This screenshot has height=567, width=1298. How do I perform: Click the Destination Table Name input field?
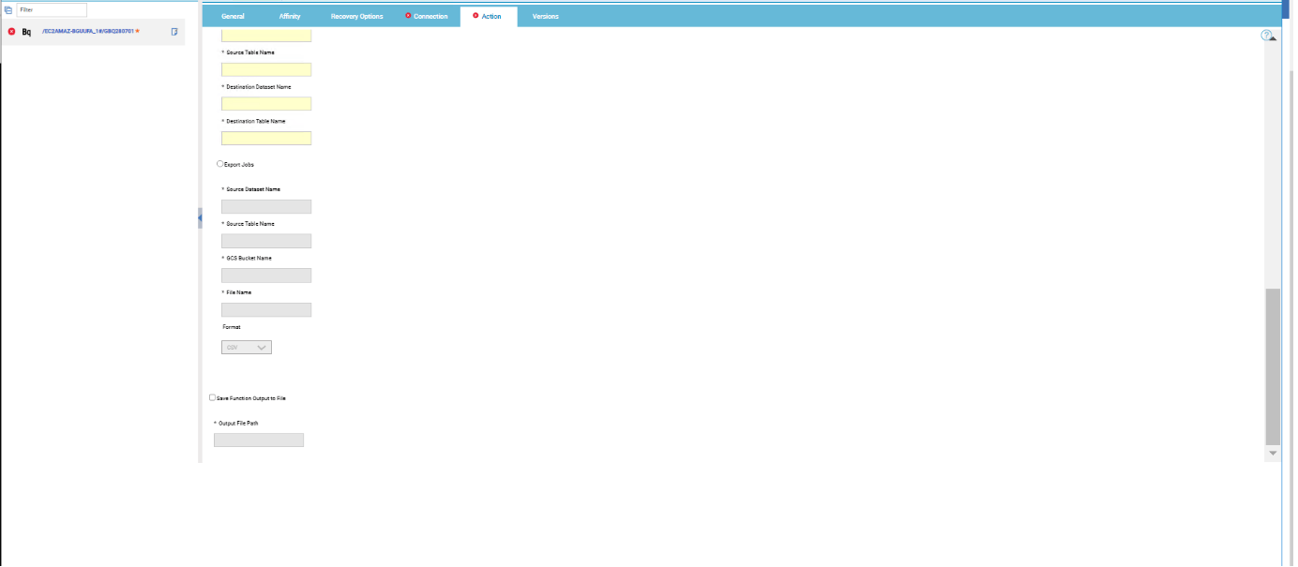point(266,139)
